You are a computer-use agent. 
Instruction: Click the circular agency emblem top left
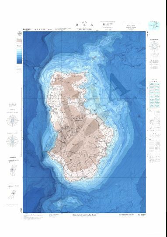coord(20,33)
